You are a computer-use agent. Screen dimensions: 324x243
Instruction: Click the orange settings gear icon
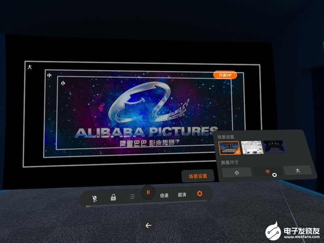tap(199, 194)
